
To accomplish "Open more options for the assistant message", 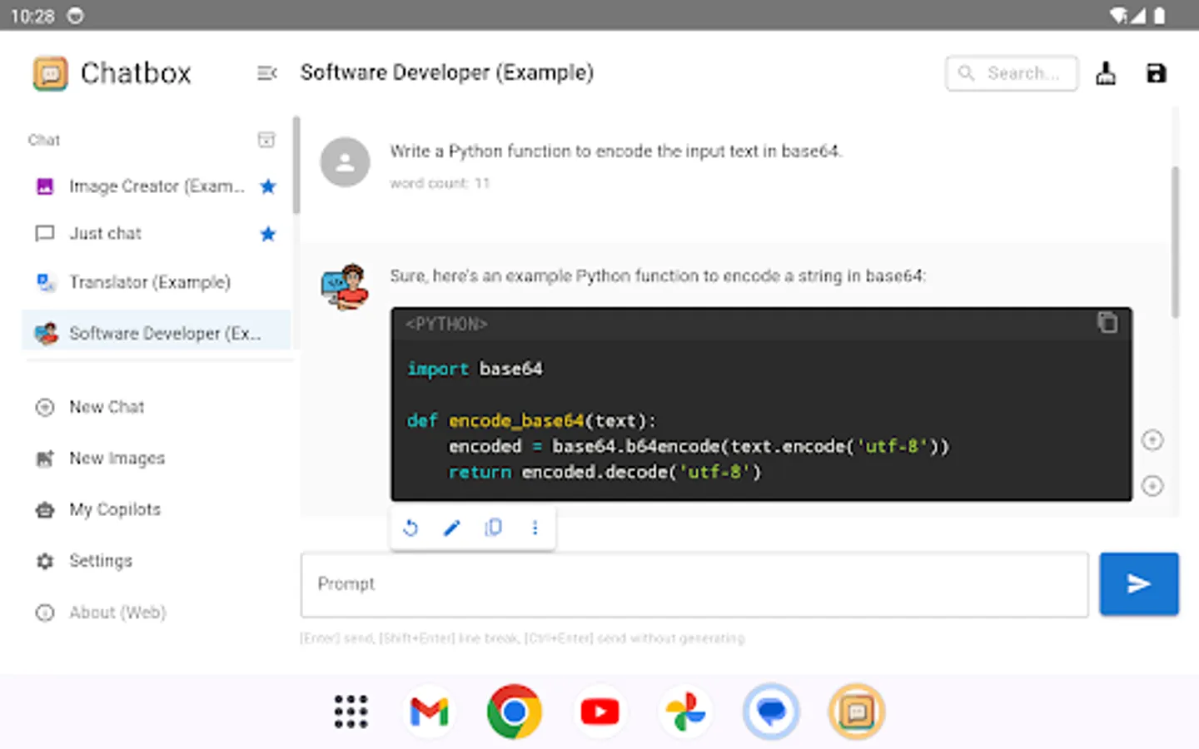I will pyautogui.click(x=535, y=528).
